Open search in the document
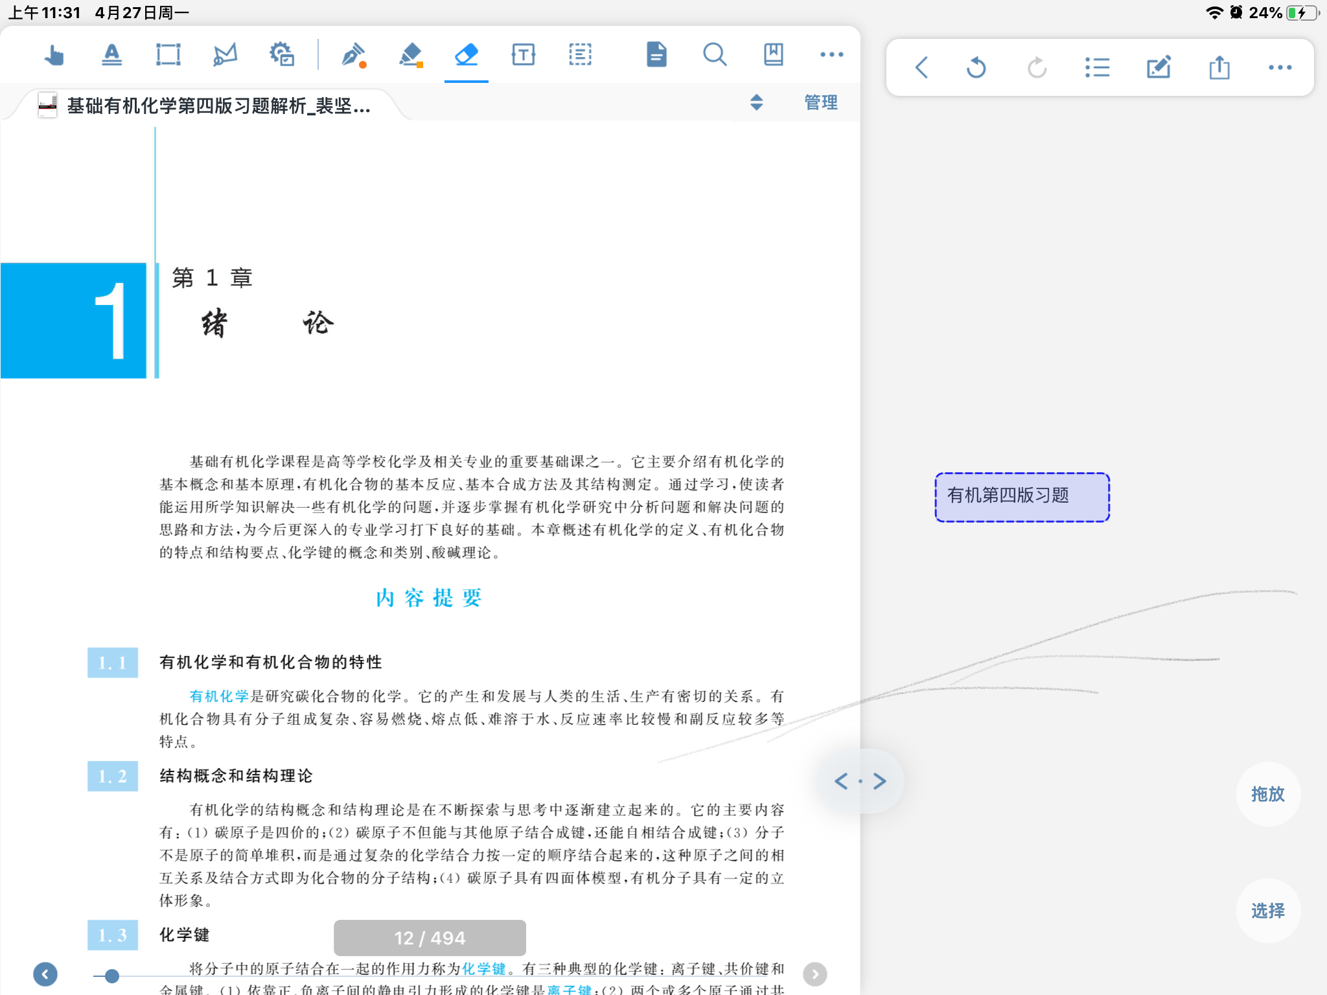 715,55
